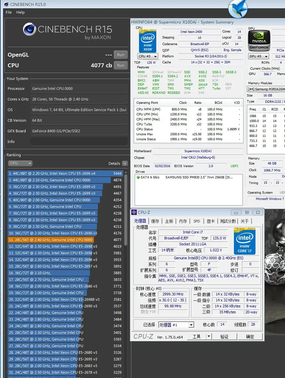The height and width of the screenshot is (378, 285).
Task: Select ranking row 1 E5-2696 v4
Action: coord(65,173)
